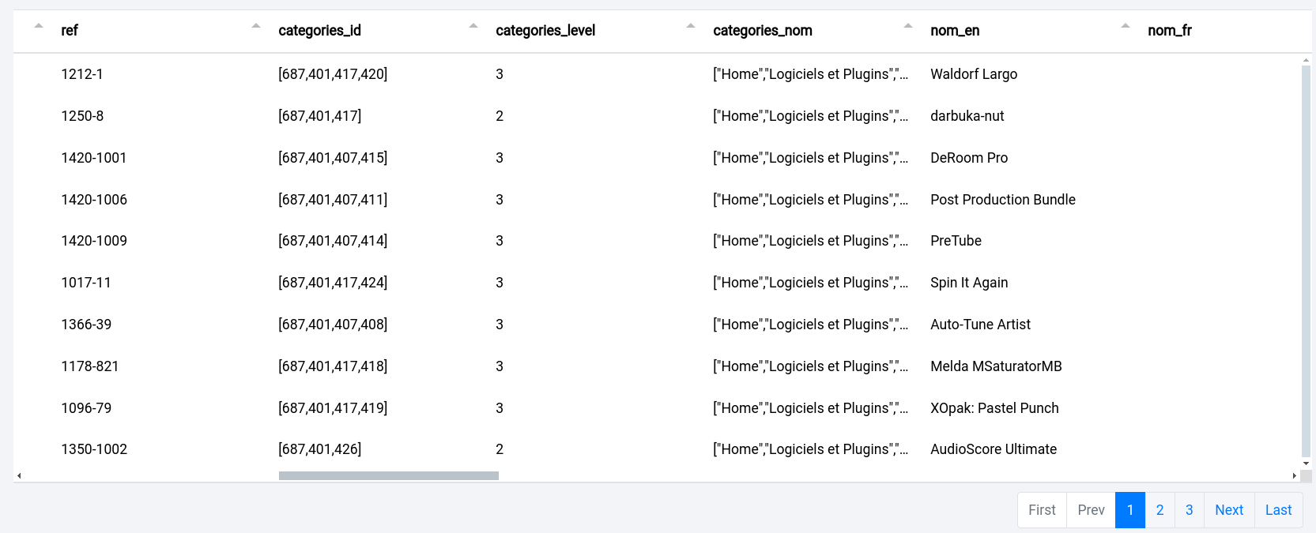1316x533 pixels.
Task: Select the Waldorf Largo cell
Action: [974, 74]
